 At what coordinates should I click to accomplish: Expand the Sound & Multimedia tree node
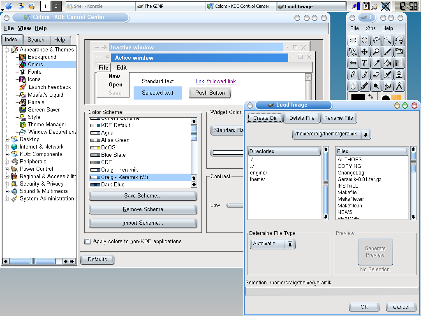coord(7,191)
